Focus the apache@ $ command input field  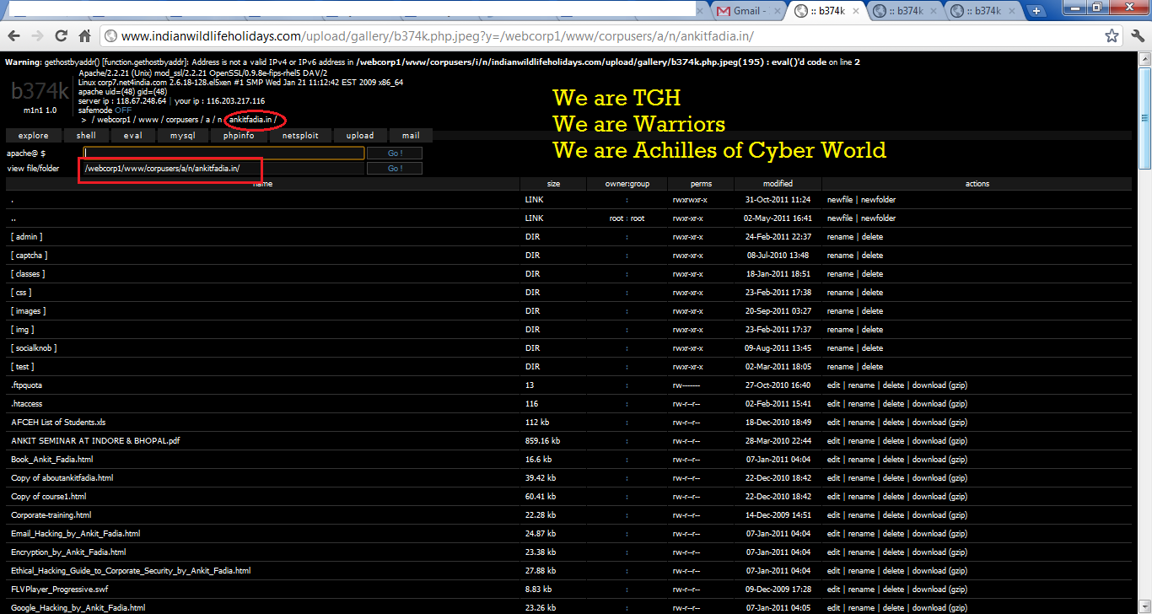tap(223, 153)
